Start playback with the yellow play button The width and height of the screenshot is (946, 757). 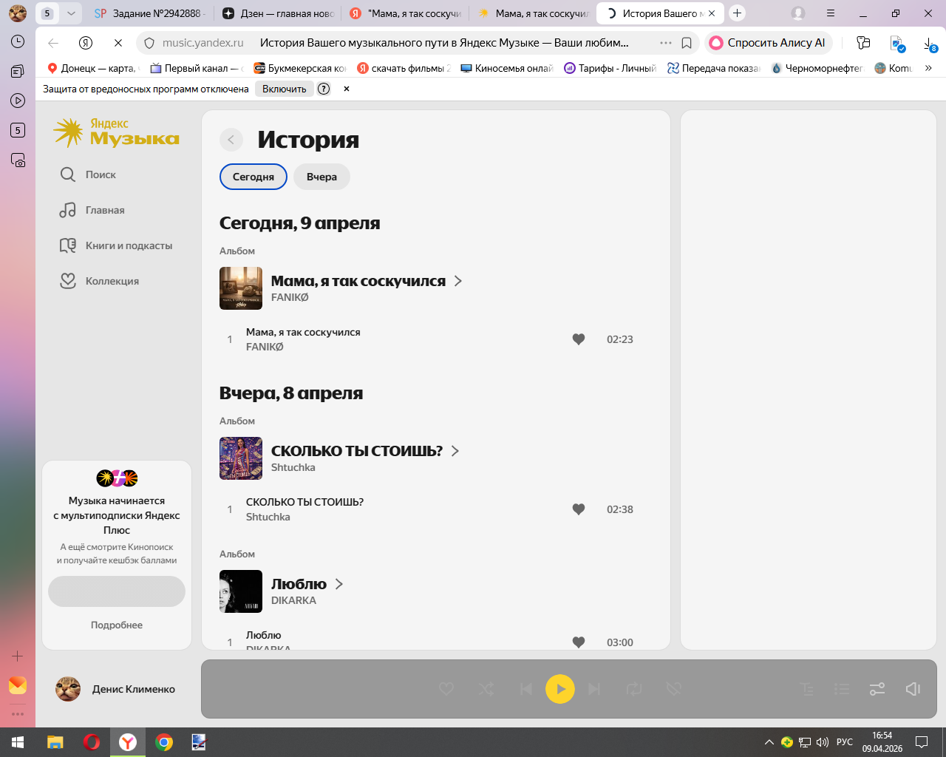pyautogui.click(x=560, y=689)
